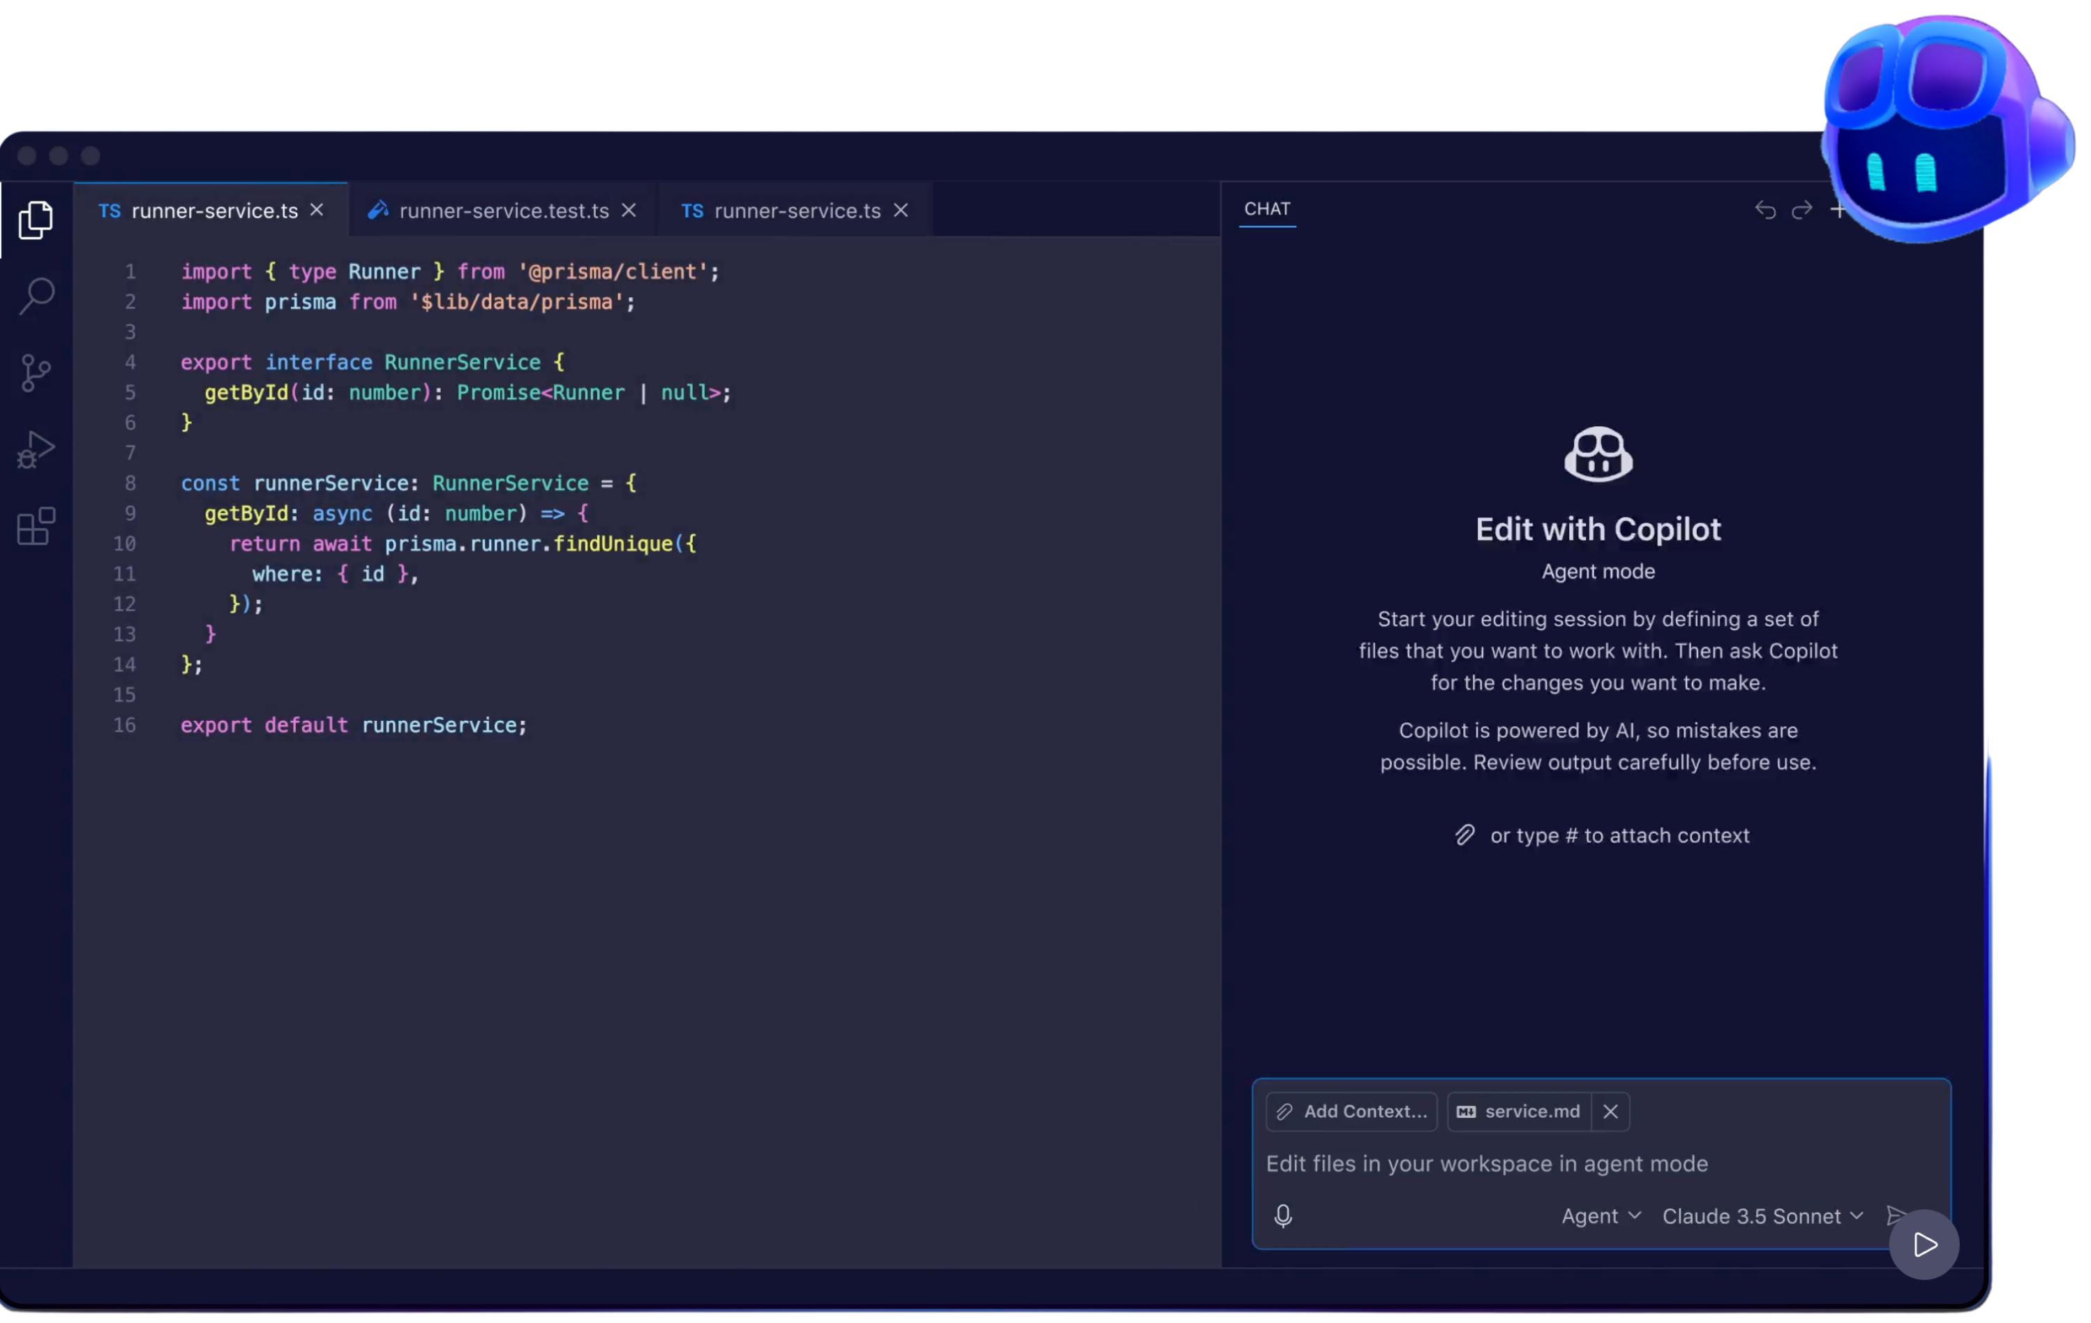The image size is (2091, 1323).
Task: Switch to the runner-service.test.ts tab
Action: coord(504,211)
